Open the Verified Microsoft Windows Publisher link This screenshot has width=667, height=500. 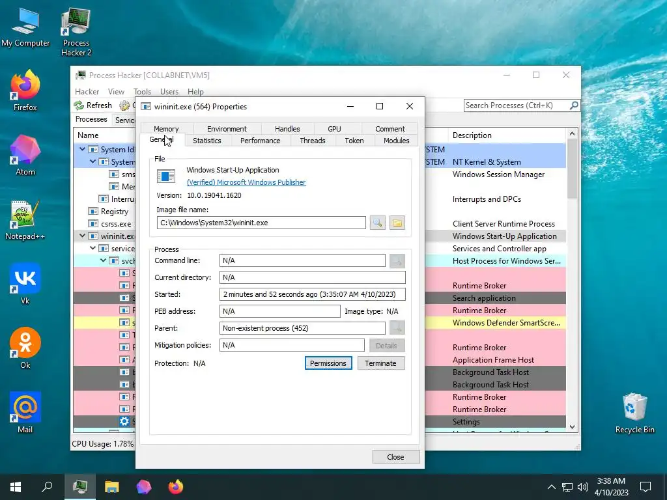[x=246, y=182]
